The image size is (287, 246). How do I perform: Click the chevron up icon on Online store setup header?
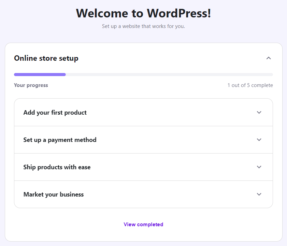click(x=269, y=58)
